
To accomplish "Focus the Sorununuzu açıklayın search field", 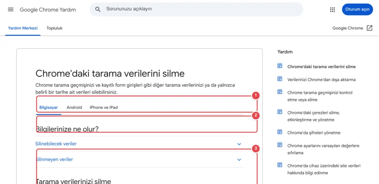I will [x=196, y=9].
